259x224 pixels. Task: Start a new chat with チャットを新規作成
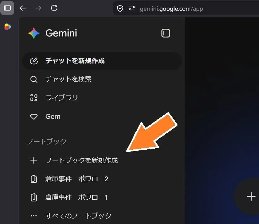click(x=102, y=61)
